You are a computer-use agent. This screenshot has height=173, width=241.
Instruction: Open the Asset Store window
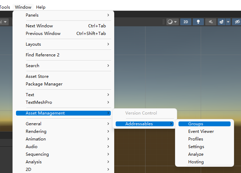(x=63, y=76)
